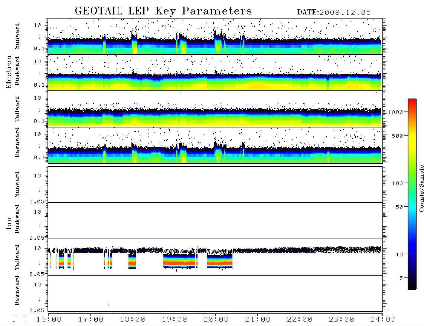Click the GEOTAIL LEP Key Parameters title
424x326 pixels.
(x=163, y=11)
